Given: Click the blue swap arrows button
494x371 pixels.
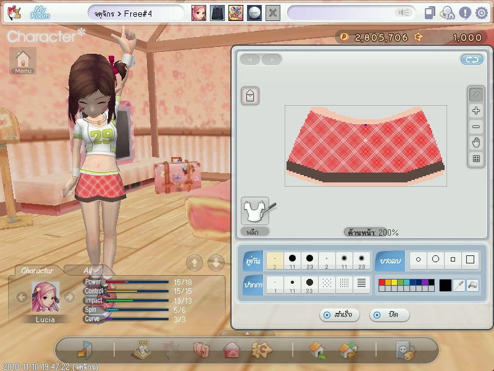Looking at the screenshot, I should (472, 59).
